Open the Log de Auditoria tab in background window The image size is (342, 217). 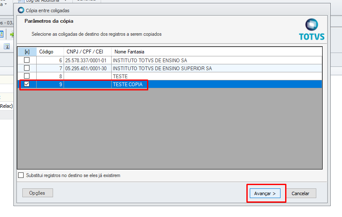(x=42, y=1)
